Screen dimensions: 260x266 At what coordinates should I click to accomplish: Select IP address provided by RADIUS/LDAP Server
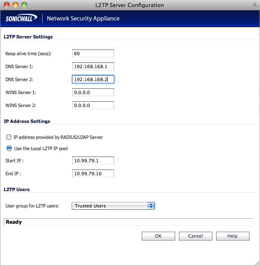click(8, 137)
